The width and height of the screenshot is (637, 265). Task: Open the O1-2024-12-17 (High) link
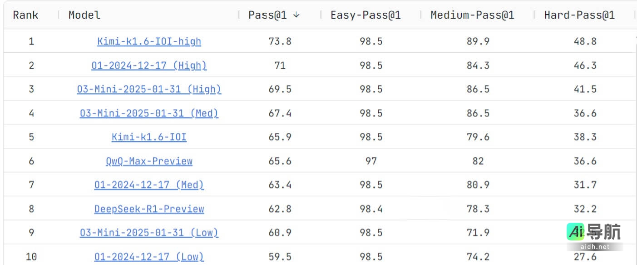point(149,65)
